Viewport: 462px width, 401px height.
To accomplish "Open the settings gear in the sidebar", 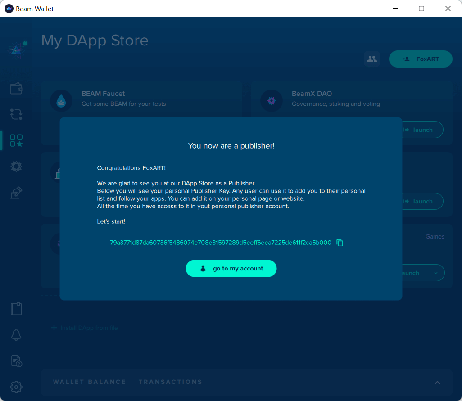I will [16, 387].
